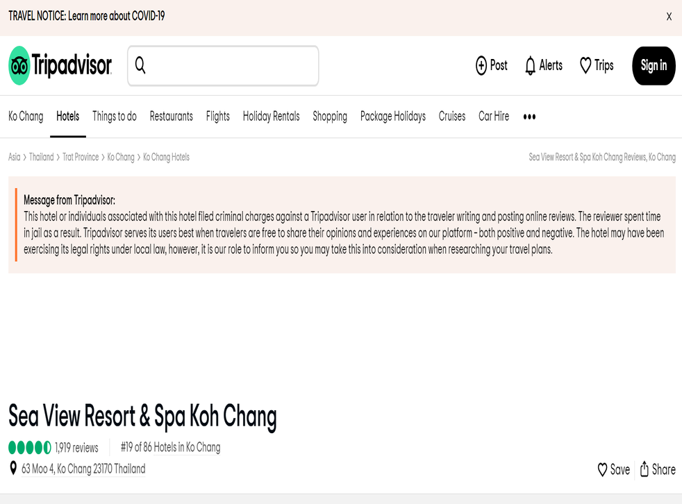
Task: Save hotel using the heart icon
Action: tap(603, 470)
